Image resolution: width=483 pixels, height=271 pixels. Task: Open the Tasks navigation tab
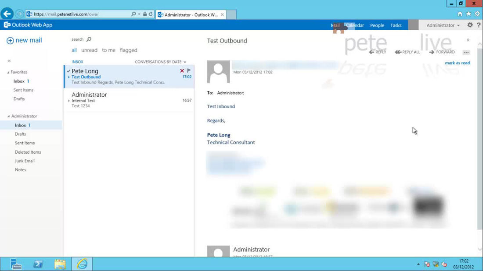[x=396, y=25]
